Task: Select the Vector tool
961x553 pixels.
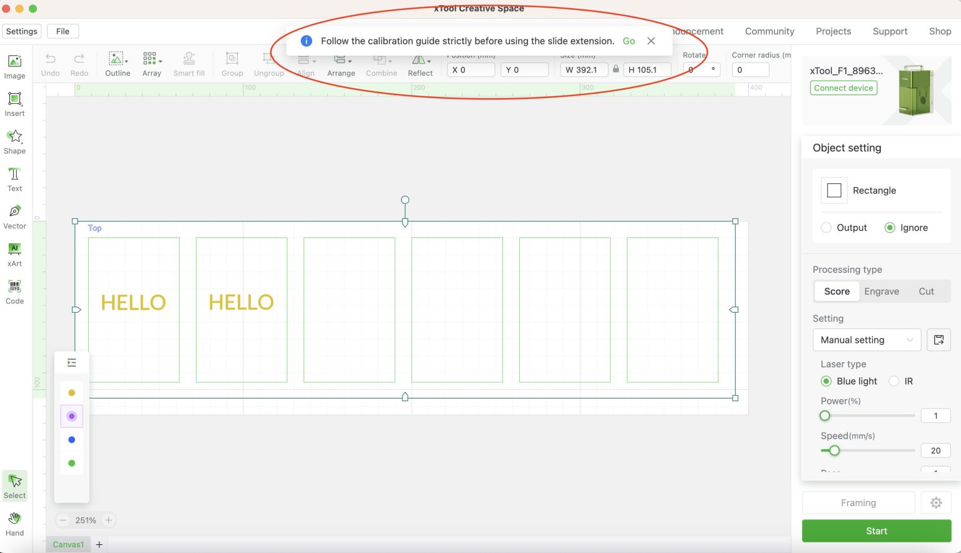Action: point(14,216)
